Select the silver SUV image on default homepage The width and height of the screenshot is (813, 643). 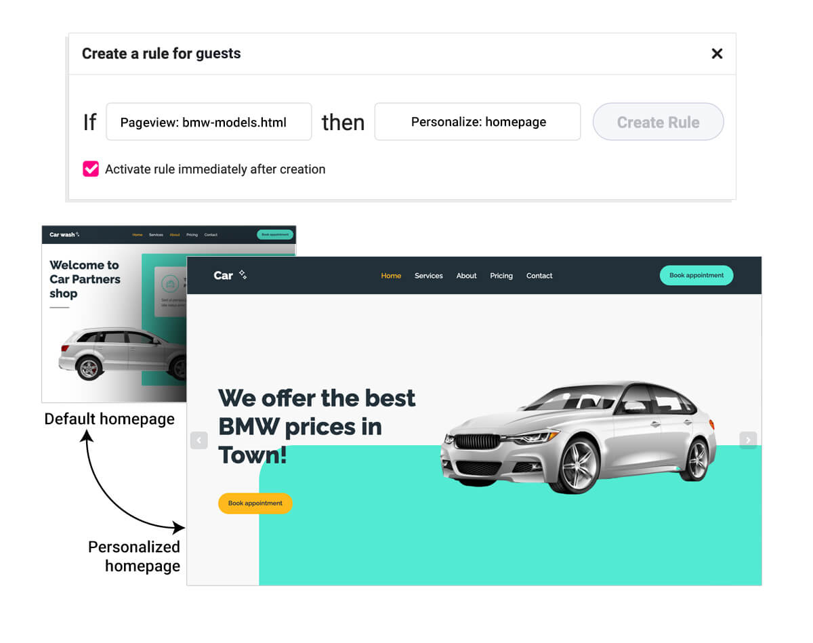[123, 354]
